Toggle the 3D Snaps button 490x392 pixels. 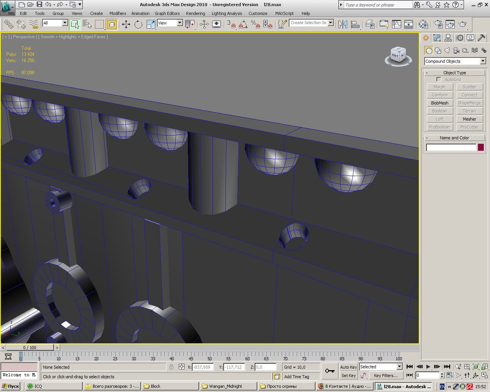231,24
